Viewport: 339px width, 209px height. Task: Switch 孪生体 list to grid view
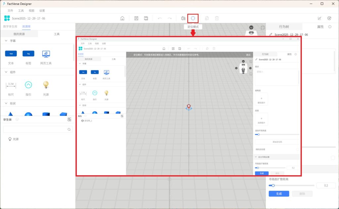click(70, 119)
